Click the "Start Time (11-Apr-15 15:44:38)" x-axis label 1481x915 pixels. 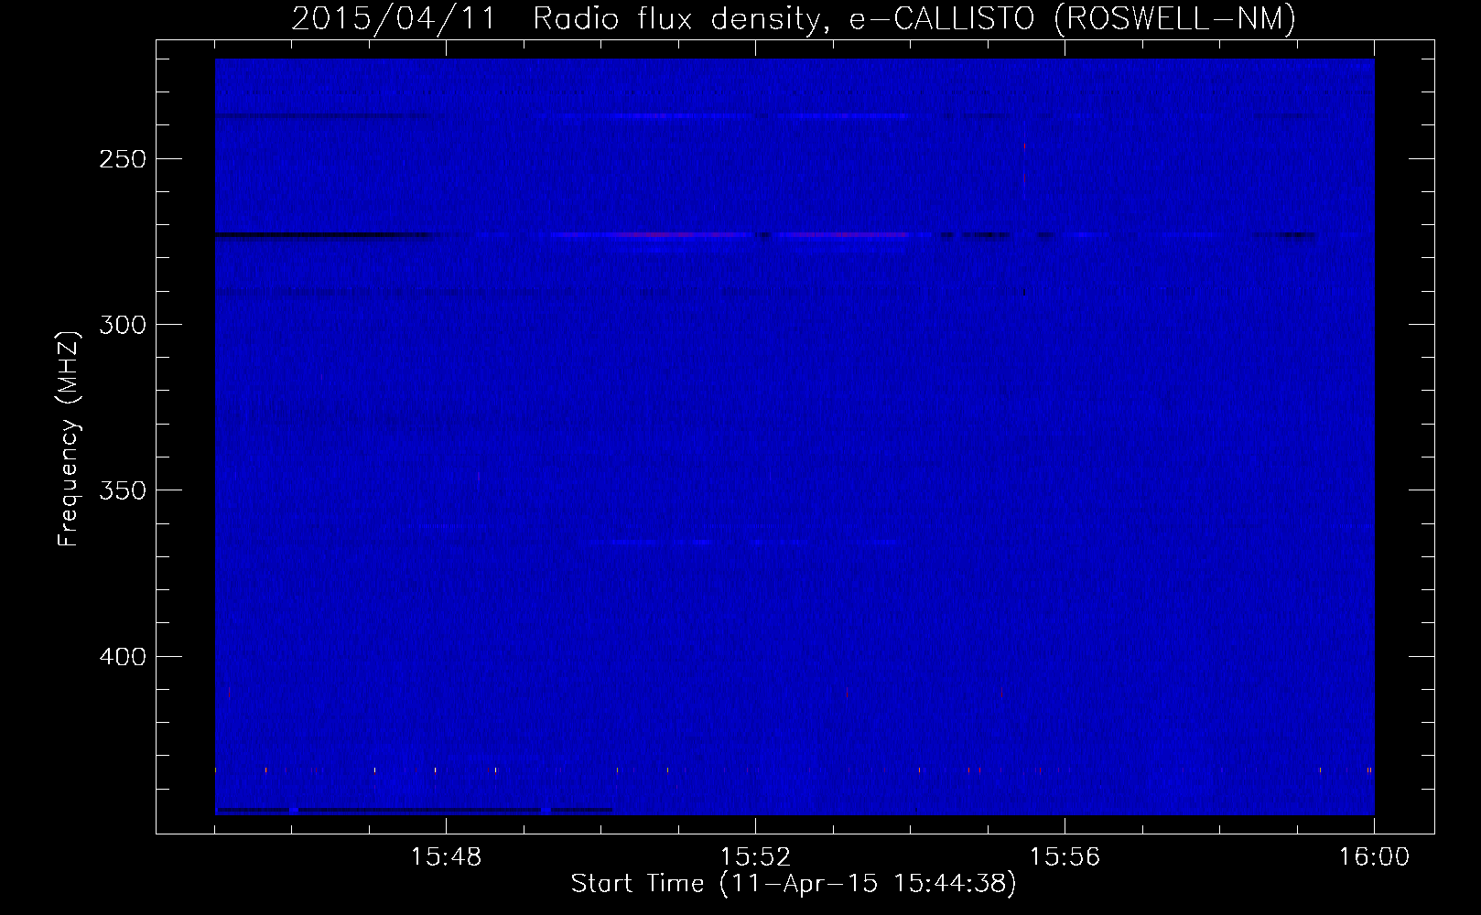point(794,884)
